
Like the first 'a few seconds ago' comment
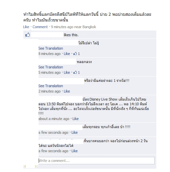click(x=74, y=132)
